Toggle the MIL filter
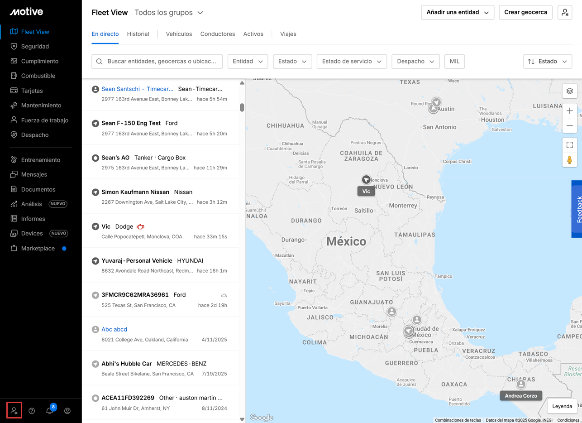This screenshot has height=423, width=582. 454,62
